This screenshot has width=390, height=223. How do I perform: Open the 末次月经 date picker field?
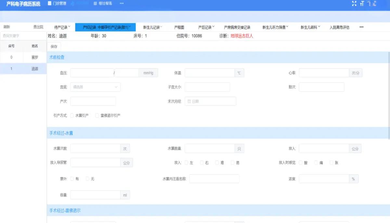click(210, 101)
